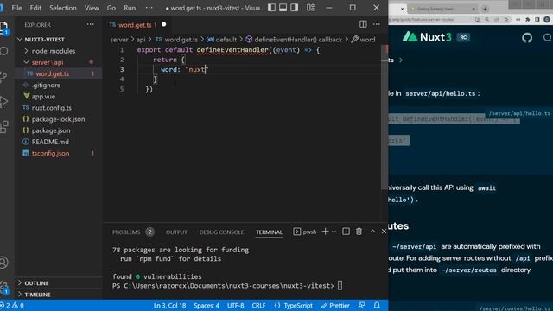Kill terminal with trash icon

(x=359, y=232)
